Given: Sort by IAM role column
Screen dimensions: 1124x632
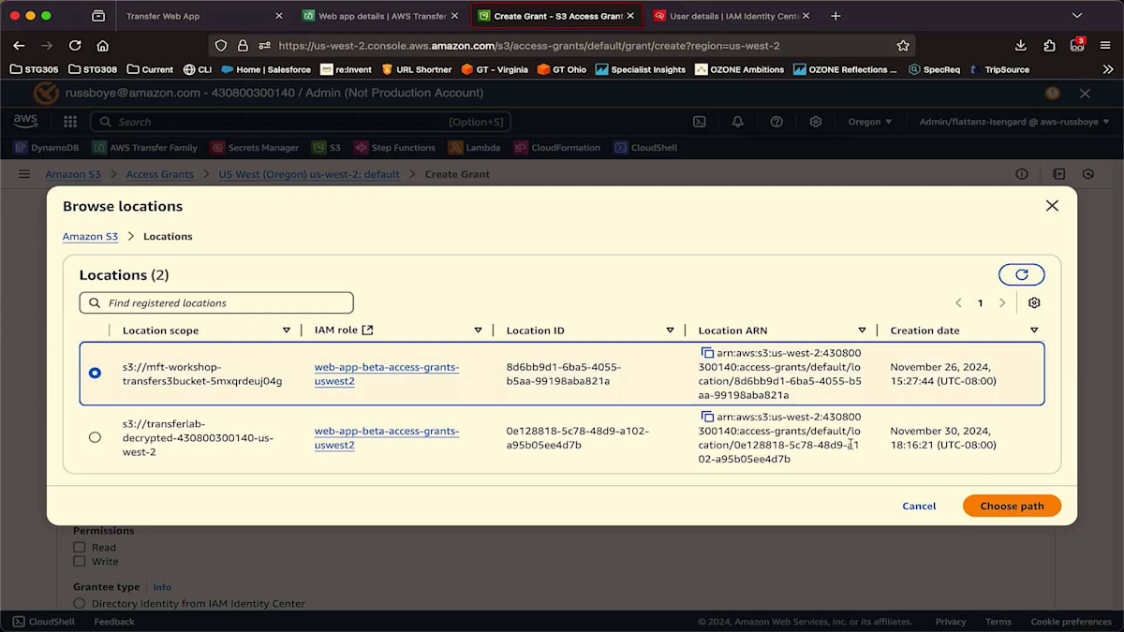Looking at the screenshot, I should (x=478, y=331).
